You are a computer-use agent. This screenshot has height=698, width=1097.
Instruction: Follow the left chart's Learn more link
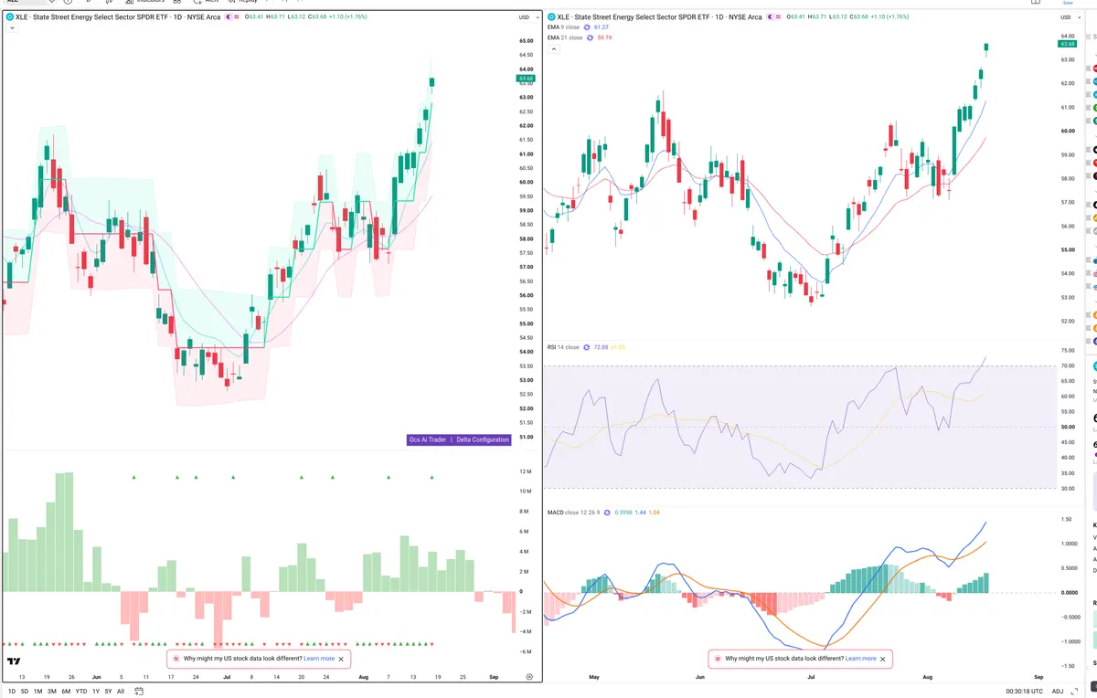click(319, 658)
